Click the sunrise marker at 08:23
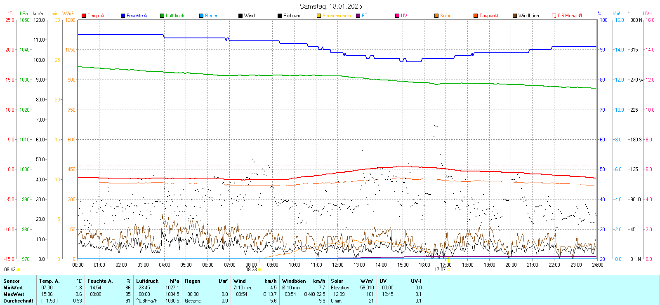Image resolution: width=660 pixels, height=305 pixels. tap(259, 270)
